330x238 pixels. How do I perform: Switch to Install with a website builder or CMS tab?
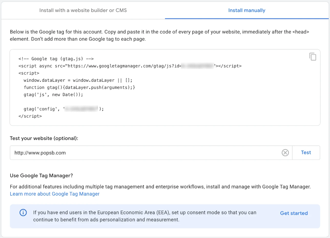[83, 10]
